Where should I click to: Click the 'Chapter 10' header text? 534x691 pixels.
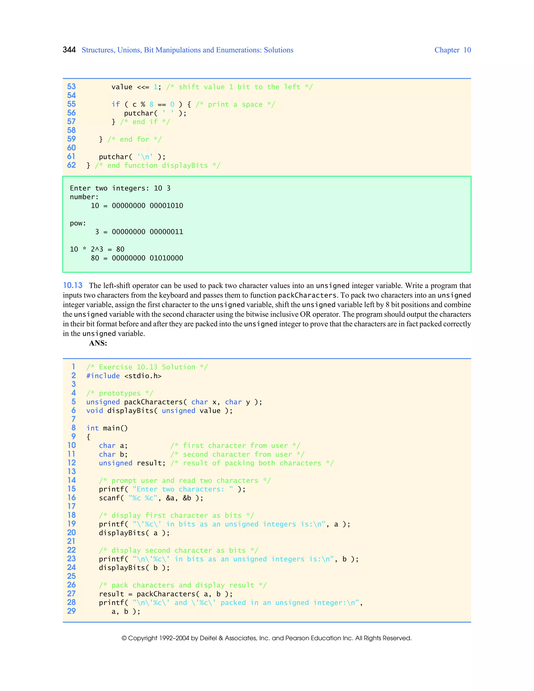(x=452, y=50)
